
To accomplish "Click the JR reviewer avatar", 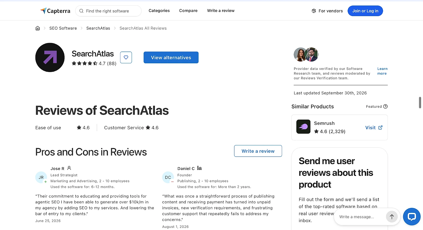I will coord(41,178).
